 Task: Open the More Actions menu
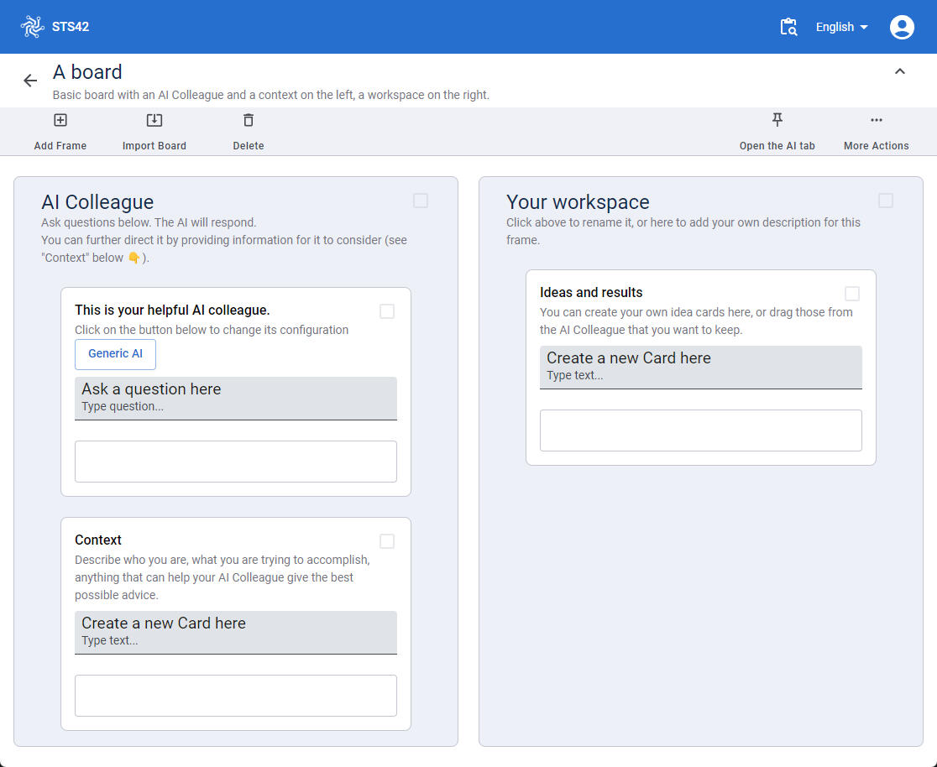coord(877,121)
